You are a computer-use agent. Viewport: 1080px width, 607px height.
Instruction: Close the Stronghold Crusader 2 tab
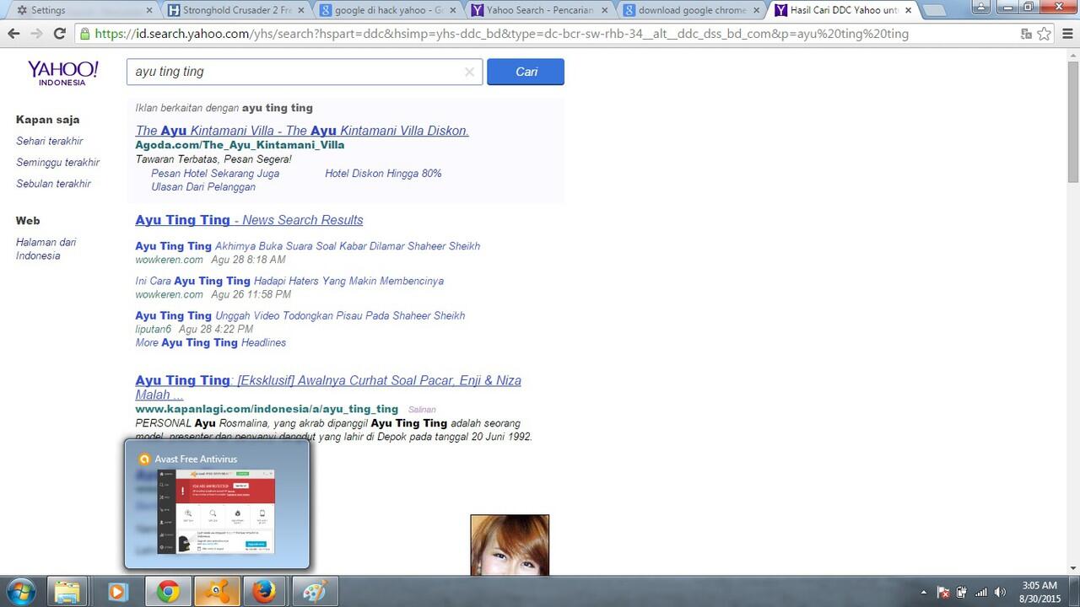tap(300, 10)
